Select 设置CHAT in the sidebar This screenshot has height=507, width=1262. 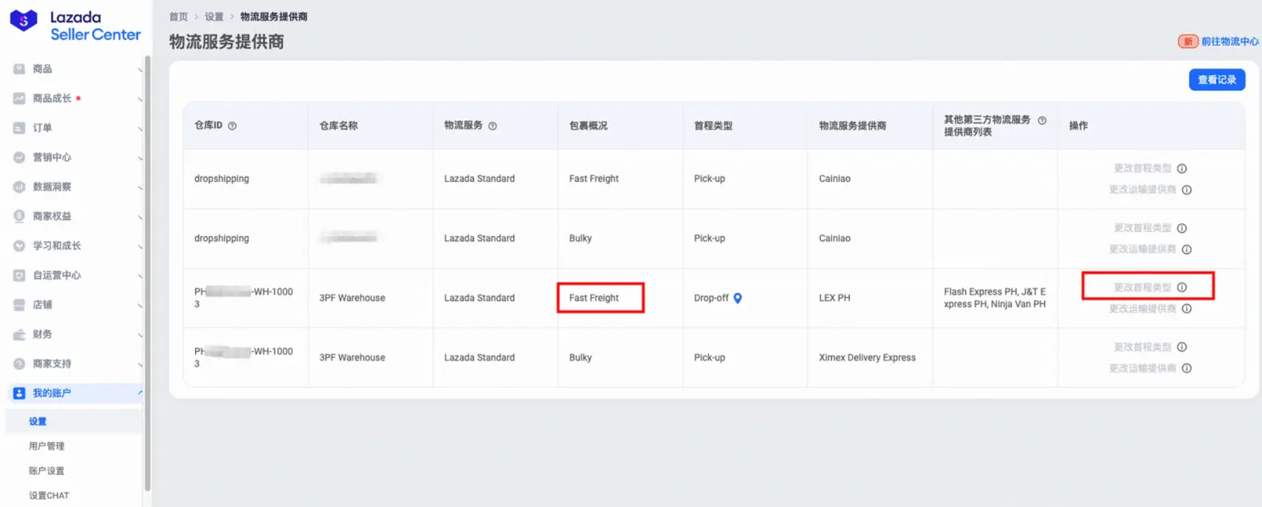coord(49,496)
